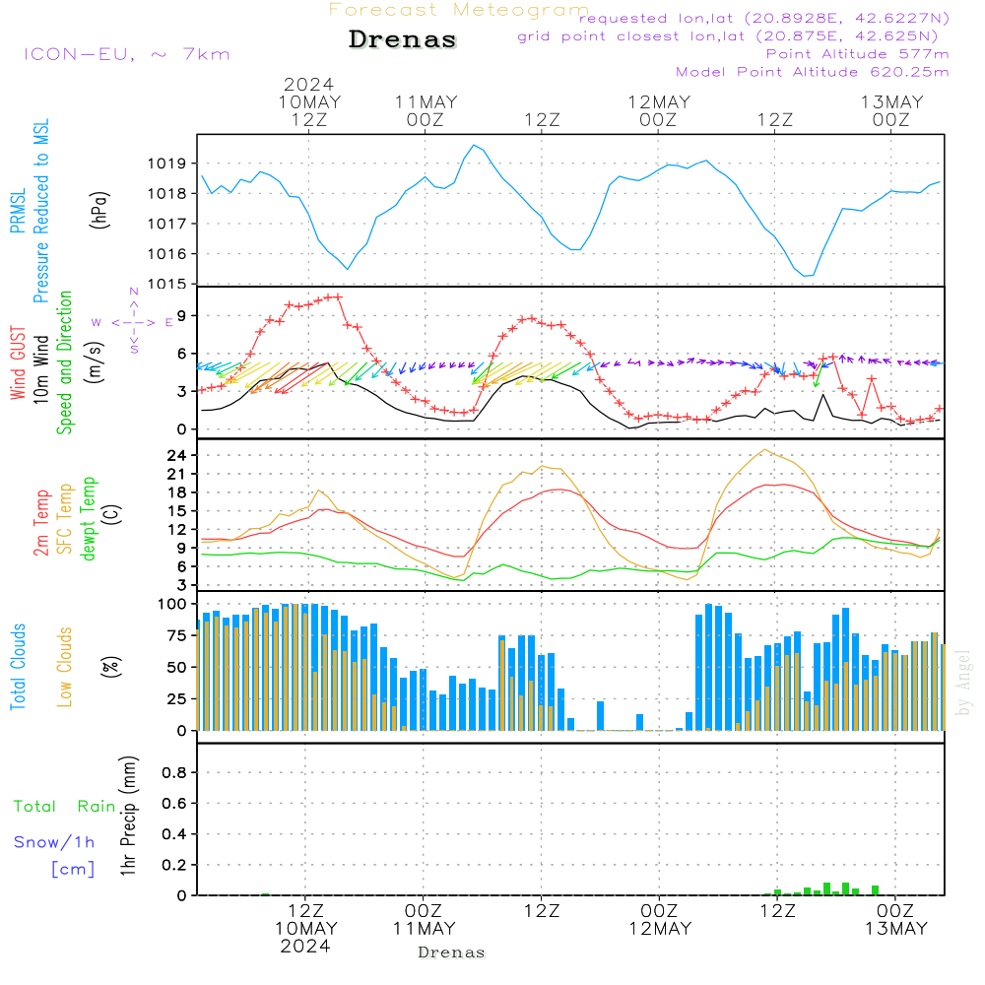
Task: Click the '1hr Precip (mm)' axis label
Action: (128, 816)
